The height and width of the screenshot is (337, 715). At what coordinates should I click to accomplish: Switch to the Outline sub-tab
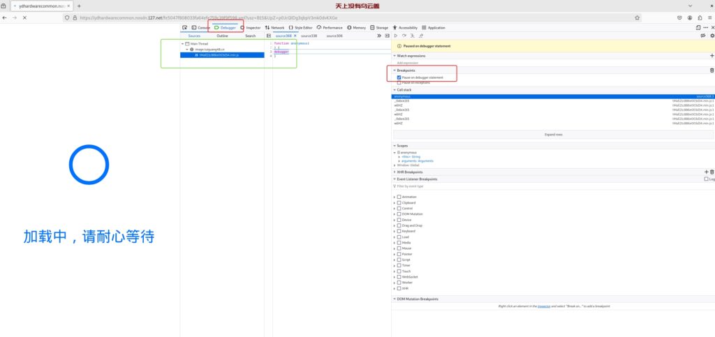[222, 36]
